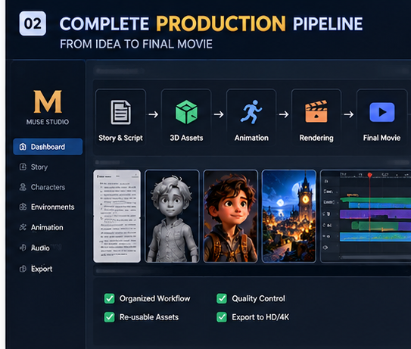This screenshot has width=411, height=349.
Task: Click the 'Quality Control' label
Action: pos(258,298)
